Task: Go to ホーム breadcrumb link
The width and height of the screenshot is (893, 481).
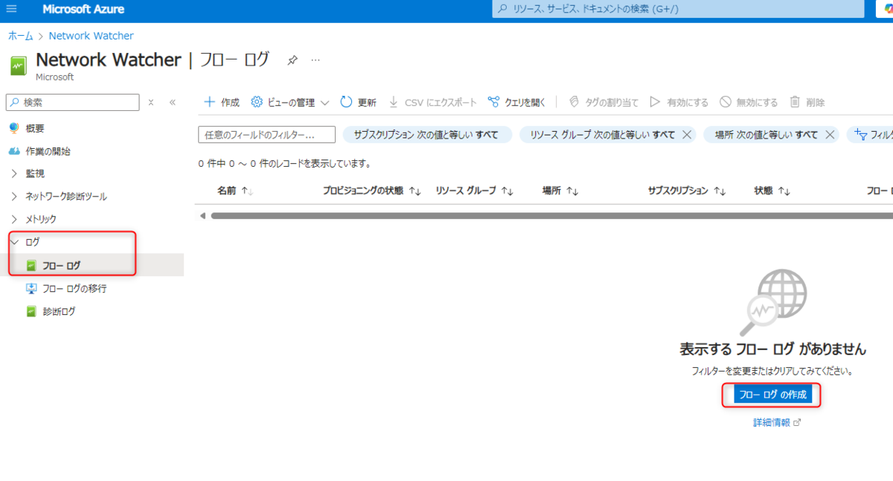Action: 20,36
